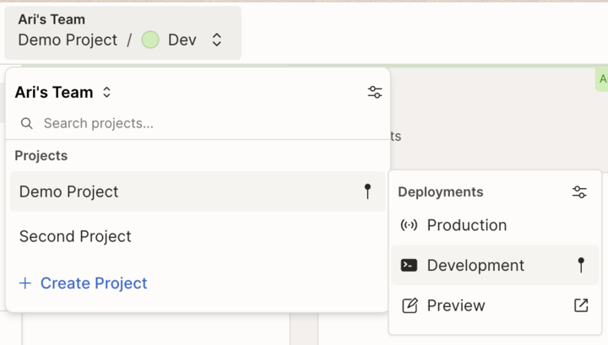Click the Create Project link
The image size is (608, 345).
coord(94,283)
